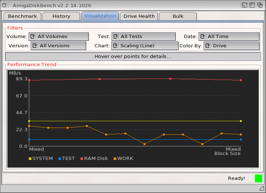Open the Drive Health tab
This screenshot has width=266, height=193.
pos(139,16)
